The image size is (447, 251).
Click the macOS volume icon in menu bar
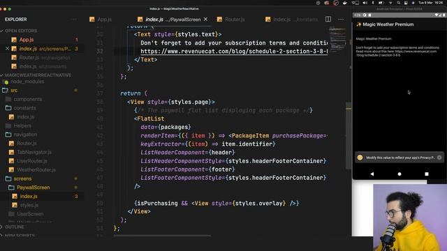pos(365,3)
